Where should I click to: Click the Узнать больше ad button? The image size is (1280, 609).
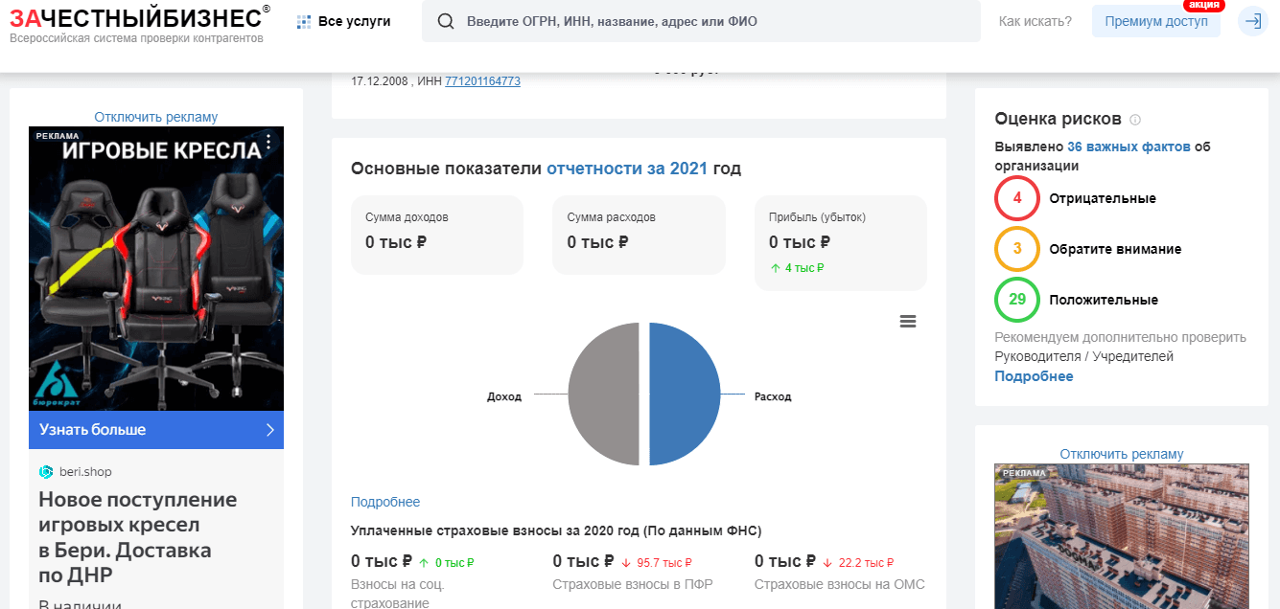156,430
